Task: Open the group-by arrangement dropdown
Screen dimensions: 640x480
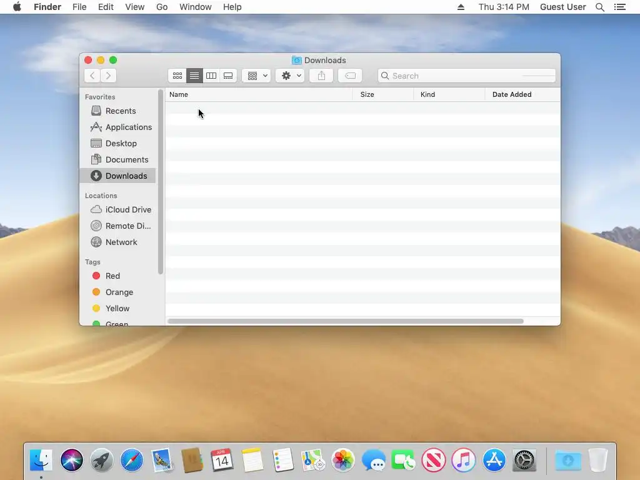Action: (x=256, y=76)
